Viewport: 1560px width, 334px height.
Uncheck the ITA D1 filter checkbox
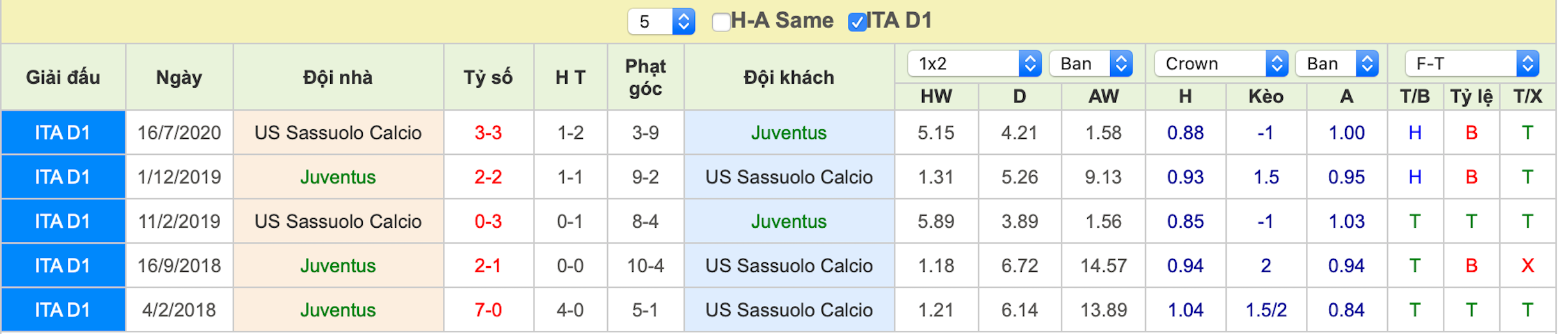tap(857, 22)
